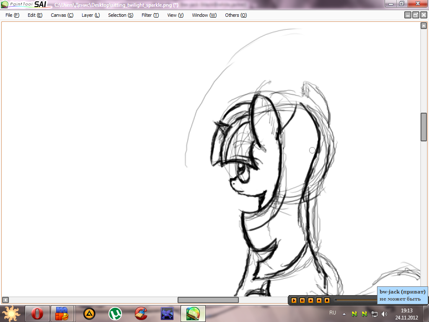Click the canvas horizontal scrollbar thumb
Viewport: 429px width, 322px height.
tap(208, 300)
